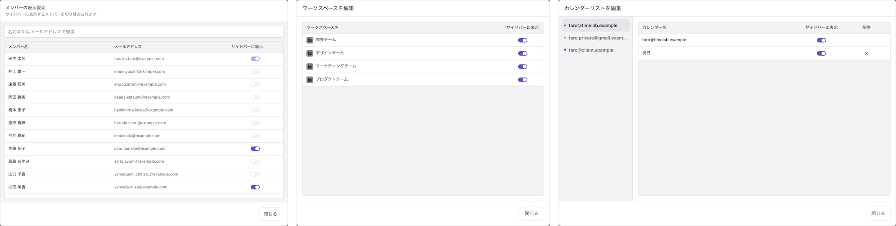This screenshot has height=226, width=896.
Task: Turn off 開発チーム sidebar toggle
Action: pyautogui.click(x=523, y=40)
